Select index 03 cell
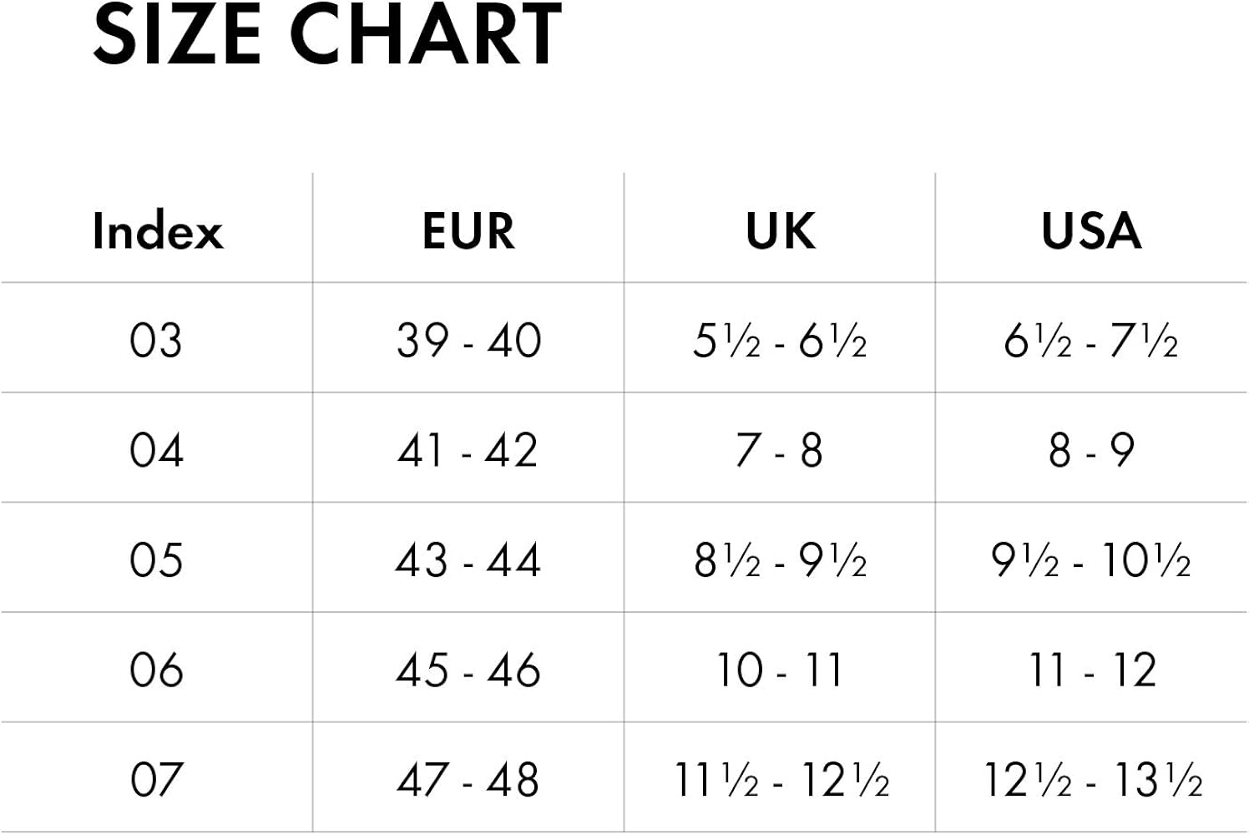 tap(156, 341)
